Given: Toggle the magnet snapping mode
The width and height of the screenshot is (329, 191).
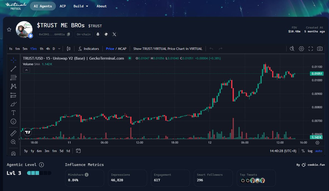Looking at the screenshot, I should [13, 153].
